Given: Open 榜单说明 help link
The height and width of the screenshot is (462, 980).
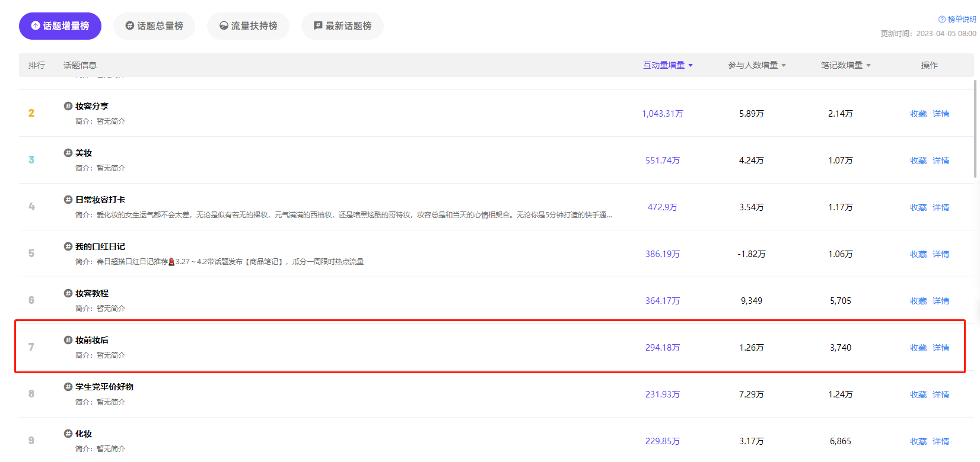Looking at the screenshot, I should pos(962,20).
